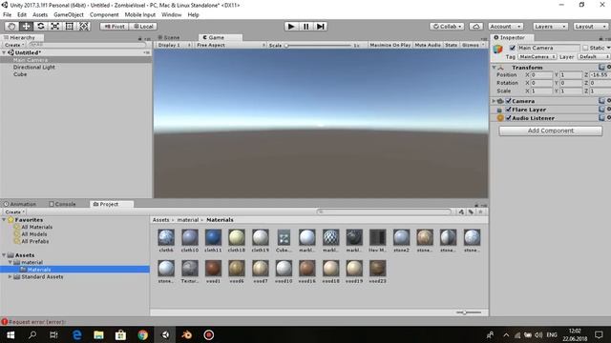
Task: Select the Rect transform tool
Action: 69,26
